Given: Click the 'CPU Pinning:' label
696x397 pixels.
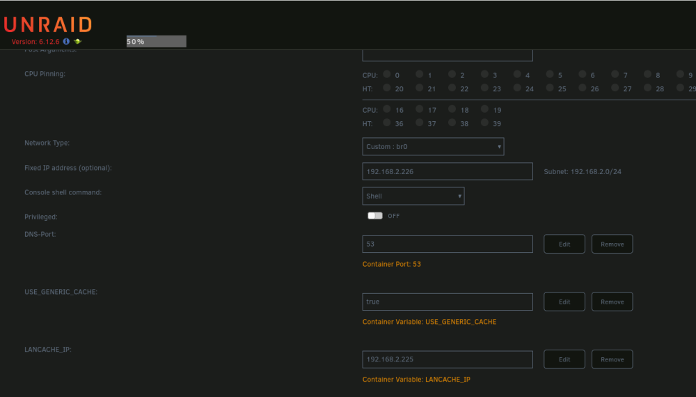Looking at the screenshot, I should [x=45, y=74].
